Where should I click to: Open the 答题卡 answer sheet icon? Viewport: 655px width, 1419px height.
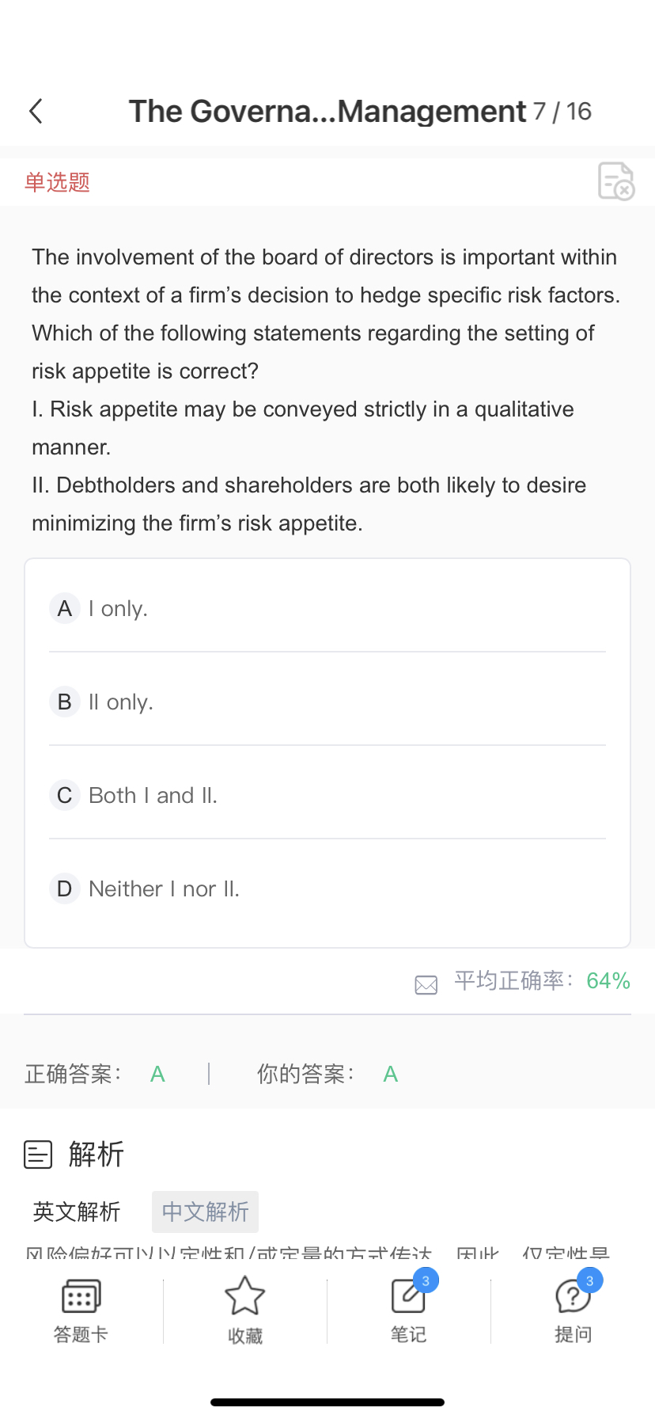coord(81,1298)
